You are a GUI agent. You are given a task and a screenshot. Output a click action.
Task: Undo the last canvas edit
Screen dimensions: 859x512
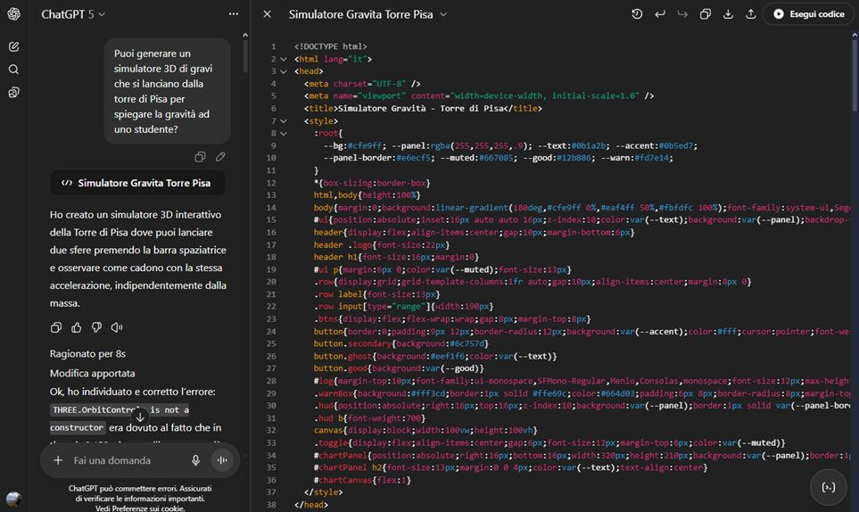tap(659, 14)
